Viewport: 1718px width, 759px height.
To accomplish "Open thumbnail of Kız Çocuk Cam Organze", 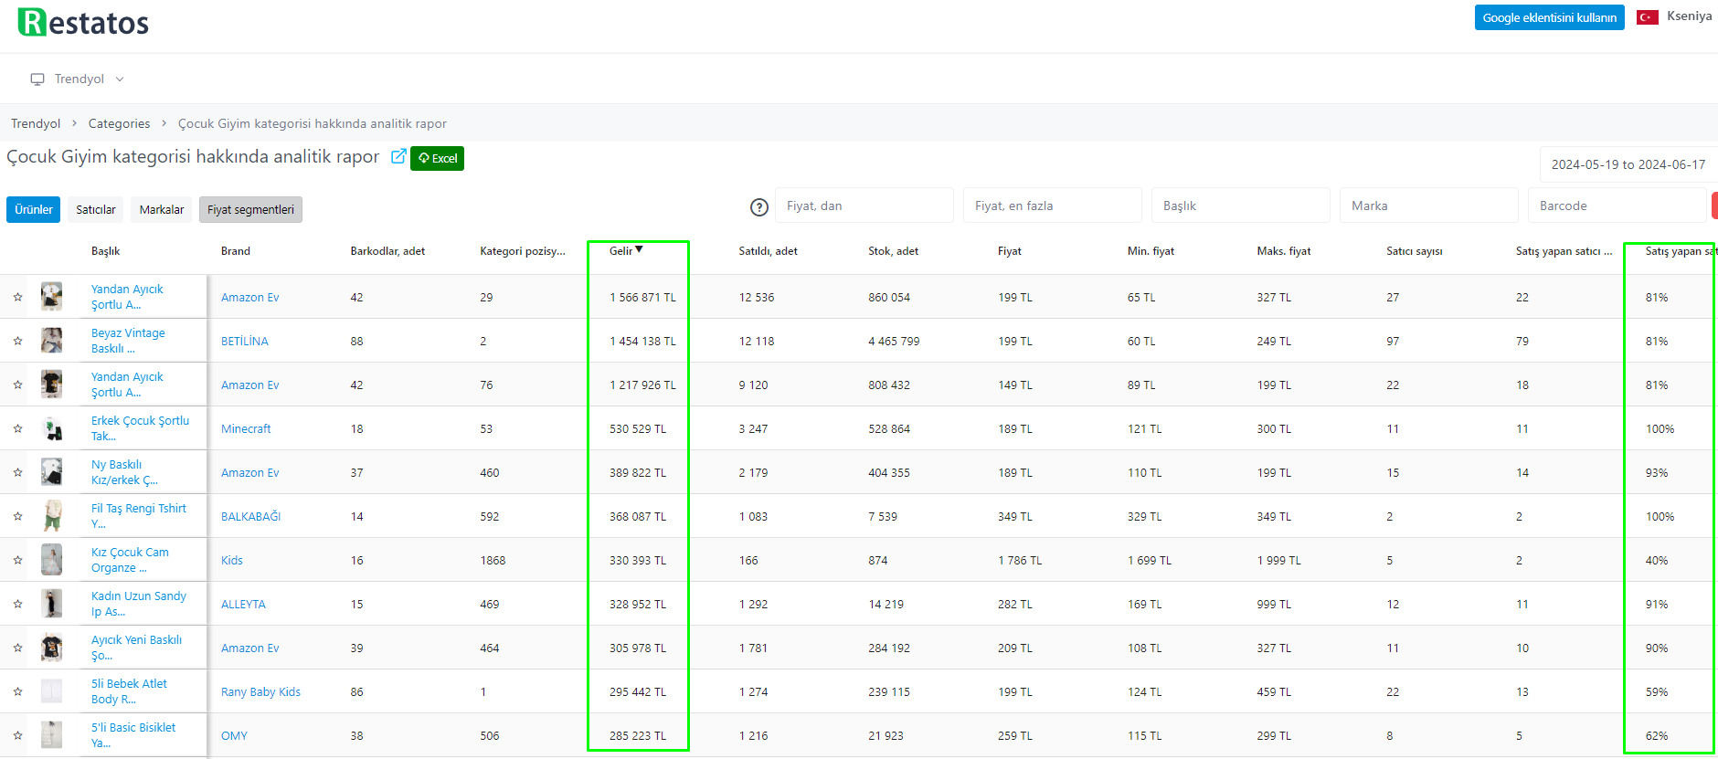I will [x=52, y=560].
